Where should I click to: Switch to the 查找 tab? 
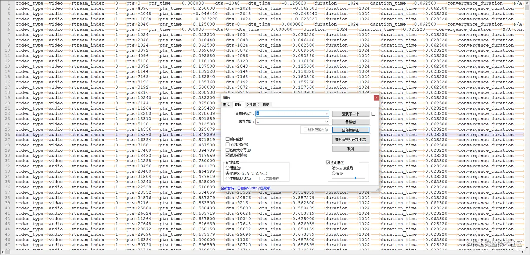coord(226,105)
